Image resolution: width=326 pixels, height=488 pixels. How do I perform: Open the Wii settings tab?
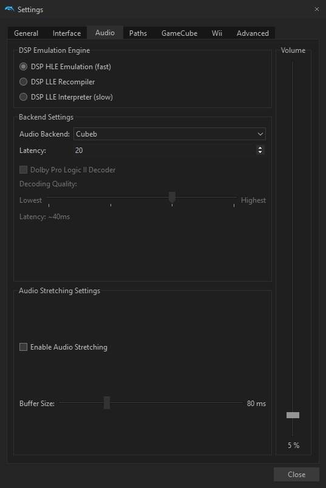(x=217, y=33)
